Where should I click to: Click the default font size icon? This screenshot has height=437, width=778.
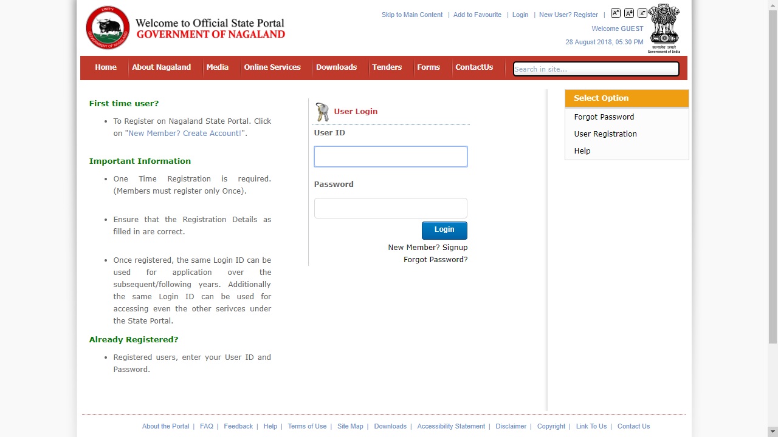[629, 13]
